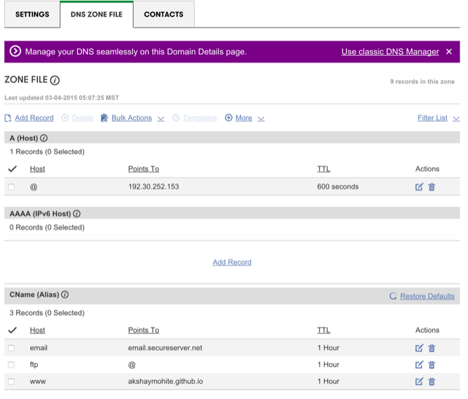Show info for AAAA (IPv6 Host)
This screenshot has width=468, height=399.
click(76, 214)
